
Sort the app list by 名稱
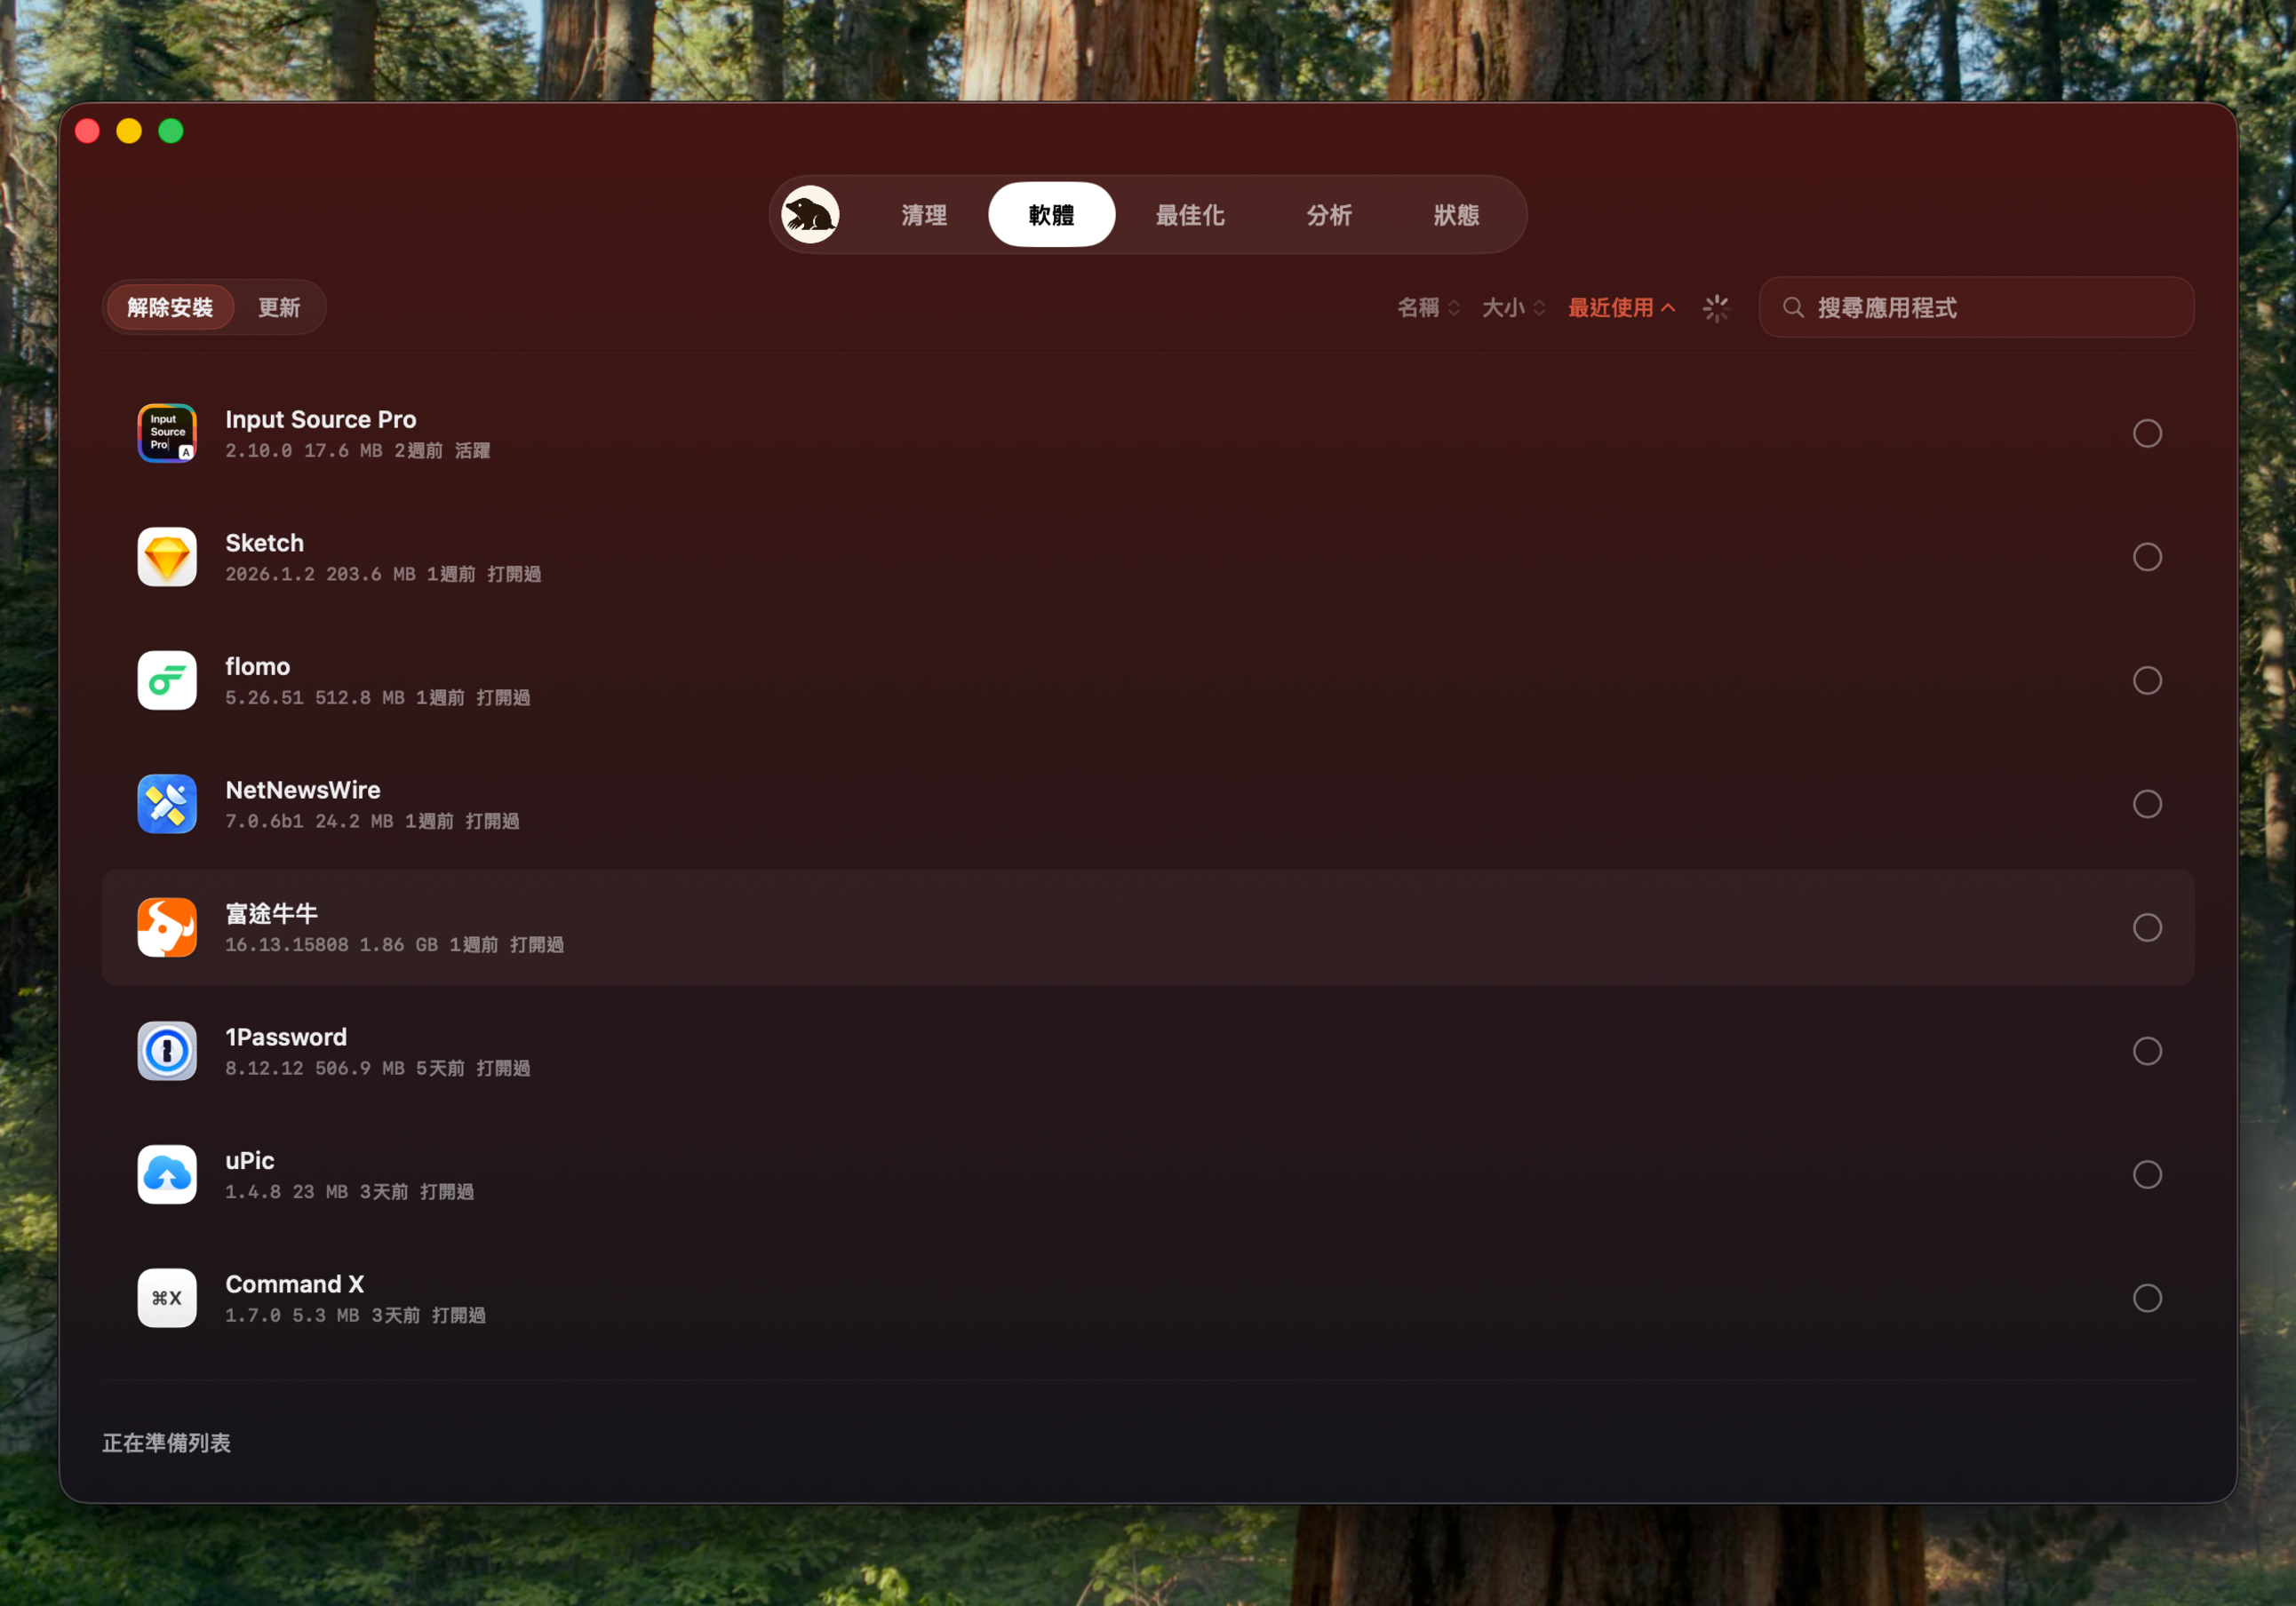(x=1428, y=308)
